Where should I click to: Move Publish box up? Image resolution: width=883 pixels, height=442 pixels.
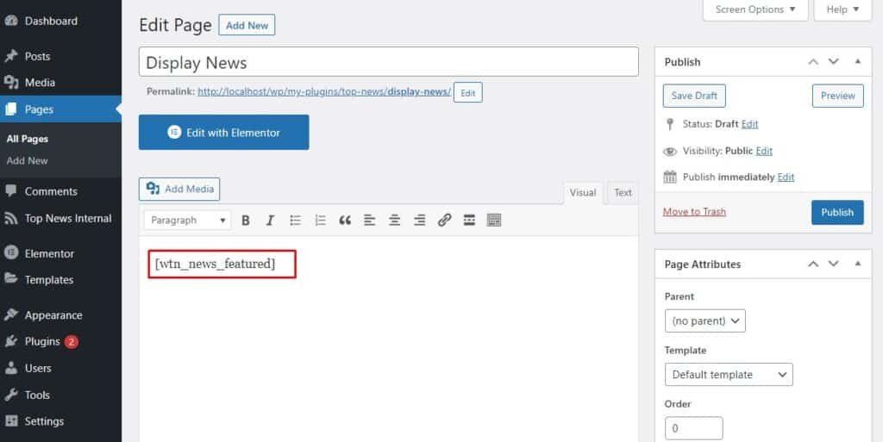pyautogui.click(x=812, y=62)
